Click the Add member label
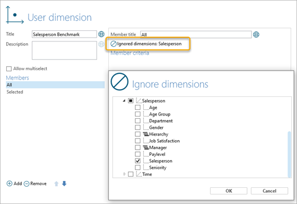Viewport: 297px width, 204px height. (18, 183)
